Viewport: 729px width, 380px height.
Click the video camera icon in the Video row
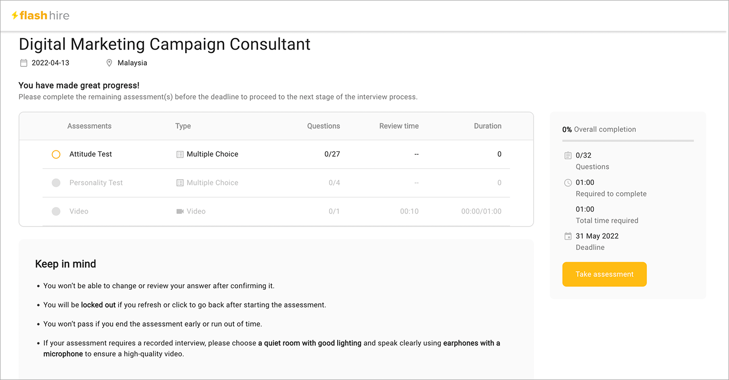(x=179, y=211)
